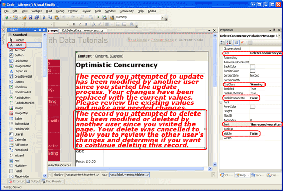Screen dimensions: 283x191
Task: Cut selection using the scissors icon
Action: (44, 17)
